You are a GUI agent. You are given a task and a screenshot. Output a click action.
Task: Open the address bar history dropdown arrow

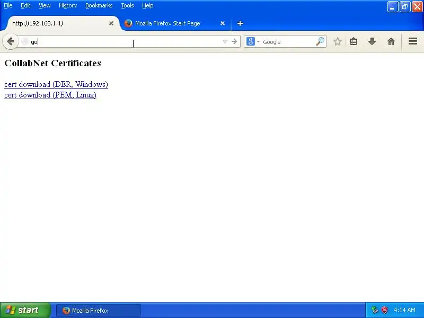coord(225,42)
